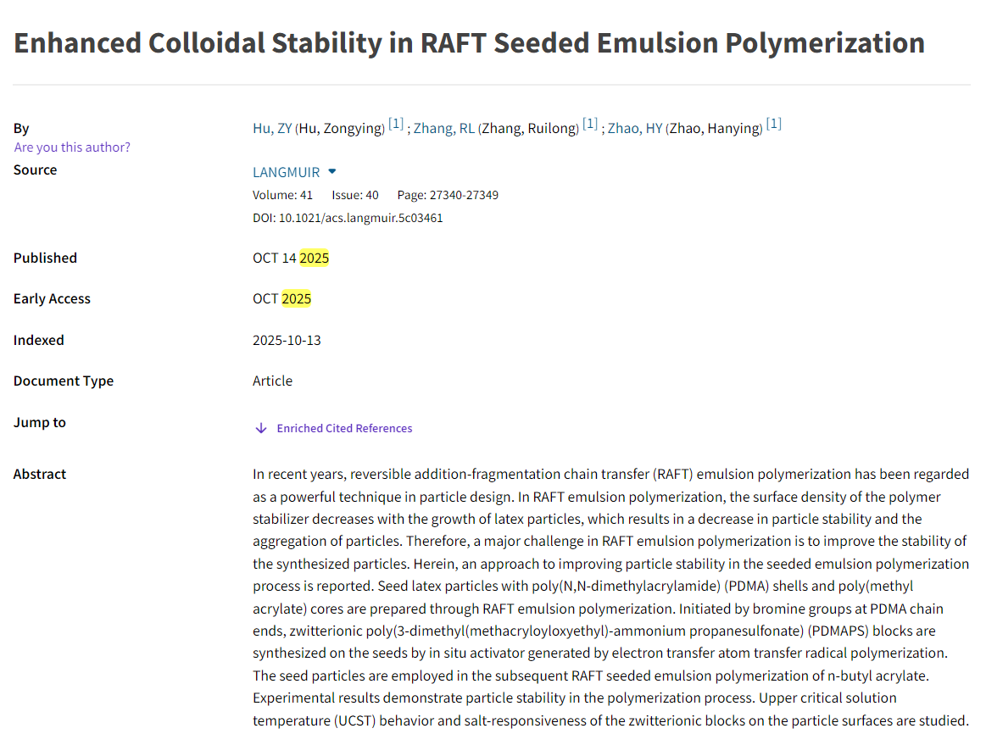Click the DOI 10.1021/acs.langmuir.5c03461 text
The width and height of the screenshot is (986, 745).
pyautogui.click(x=348, y=218)
